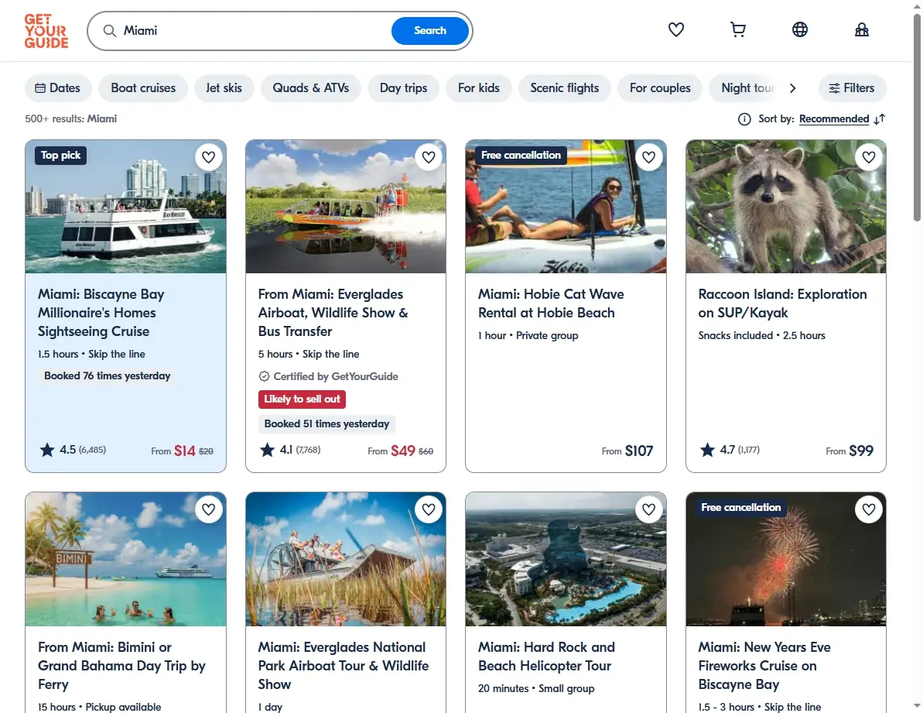Open From Miami: Bimini day trip title

tap(121, 666)
